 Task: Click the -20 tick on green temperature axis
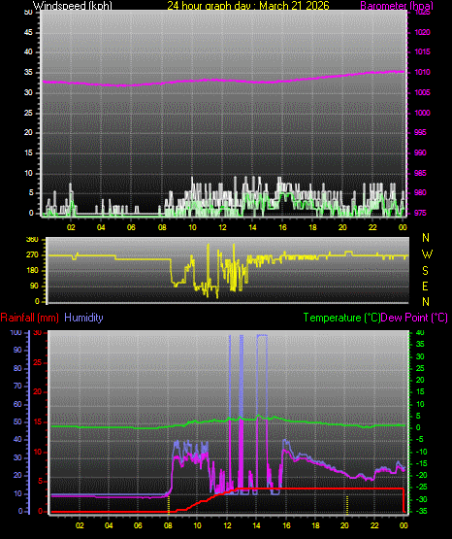tap(422, 476)
